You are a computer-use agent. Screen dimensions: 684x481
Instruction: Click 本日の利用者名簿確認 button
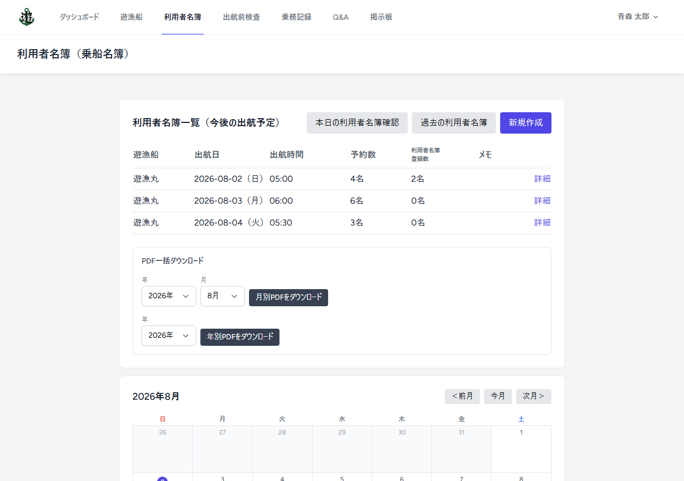click(357, 123)
